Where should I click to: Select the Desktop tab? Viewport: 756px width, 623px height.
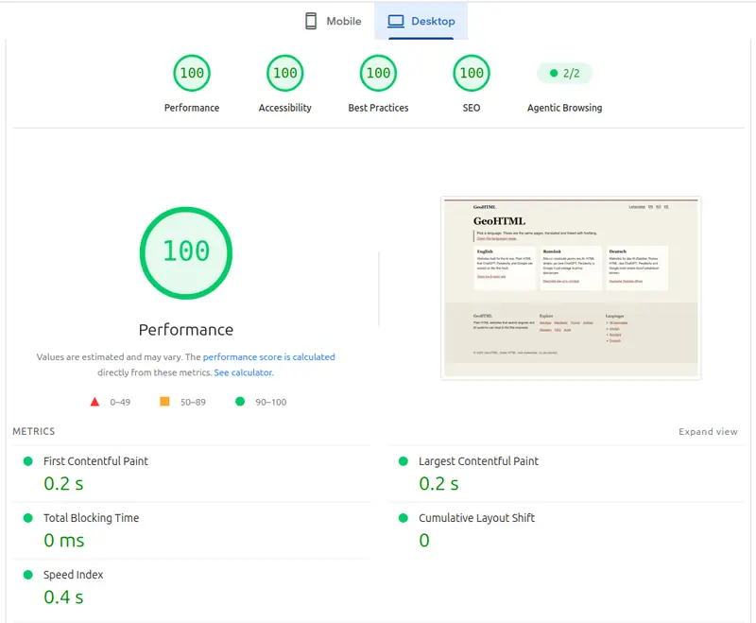click(421, 21)
